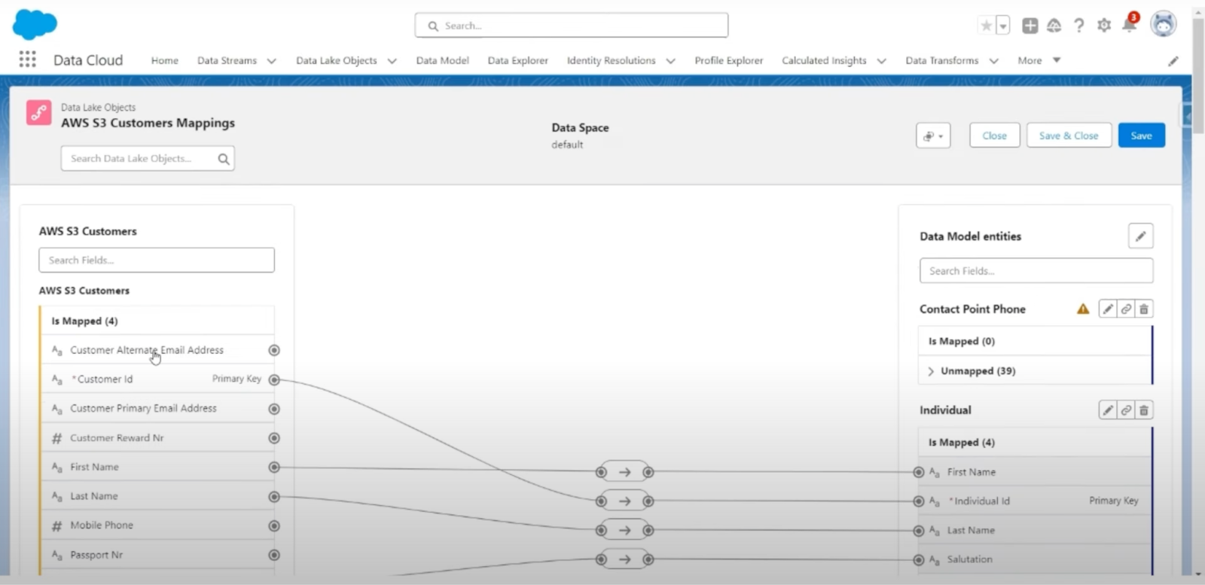Click the Is Mapped (4) source header

coord(158,321)
